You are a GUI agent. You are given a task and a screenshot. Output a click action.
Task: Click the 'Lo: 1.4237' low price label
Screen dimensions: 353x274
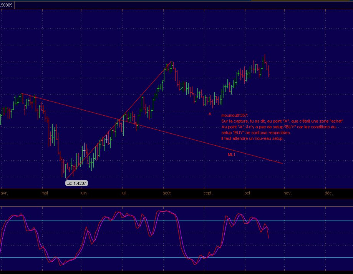(x=76, y=183)
